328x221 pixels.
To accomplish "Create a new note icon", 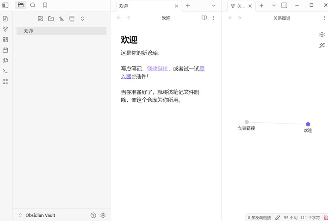I will tap(41, 19).
